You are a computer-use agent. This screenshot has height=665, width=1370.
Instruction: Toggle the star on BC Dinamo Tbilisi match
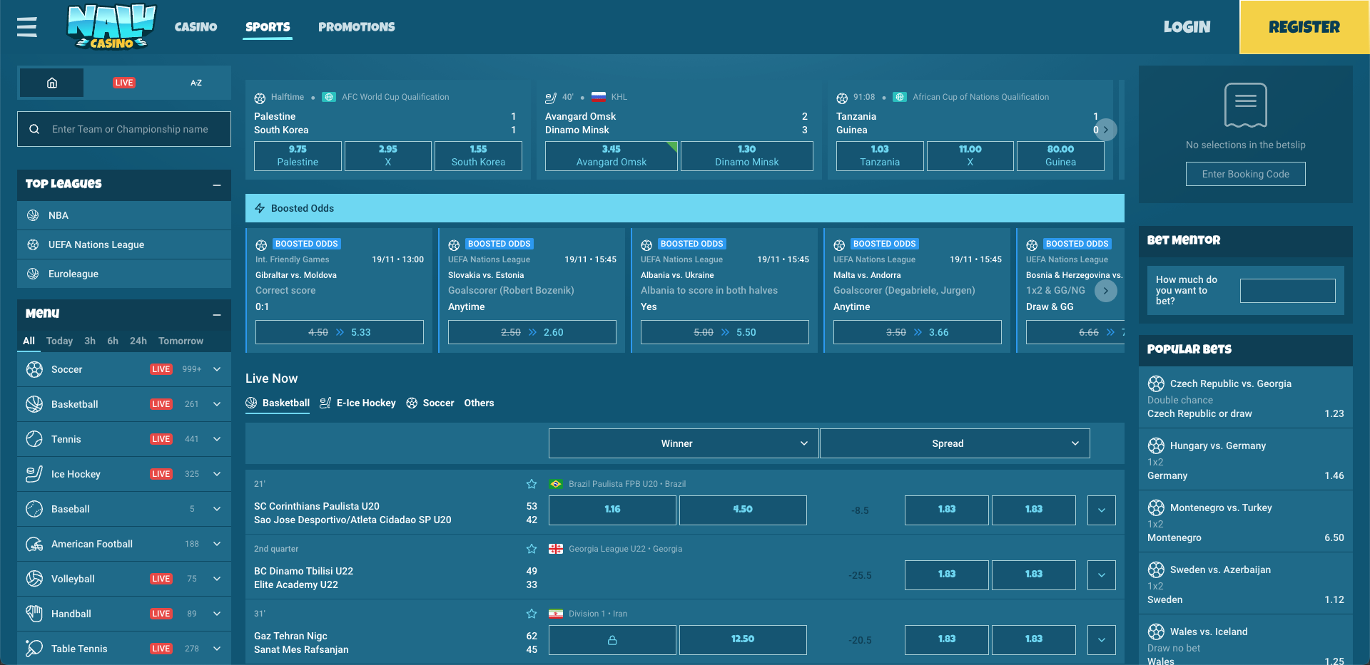531,549
